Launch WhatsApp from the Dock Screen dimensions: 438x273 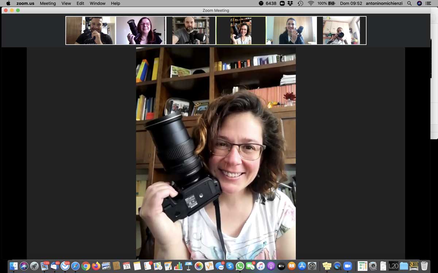[240, 266]
